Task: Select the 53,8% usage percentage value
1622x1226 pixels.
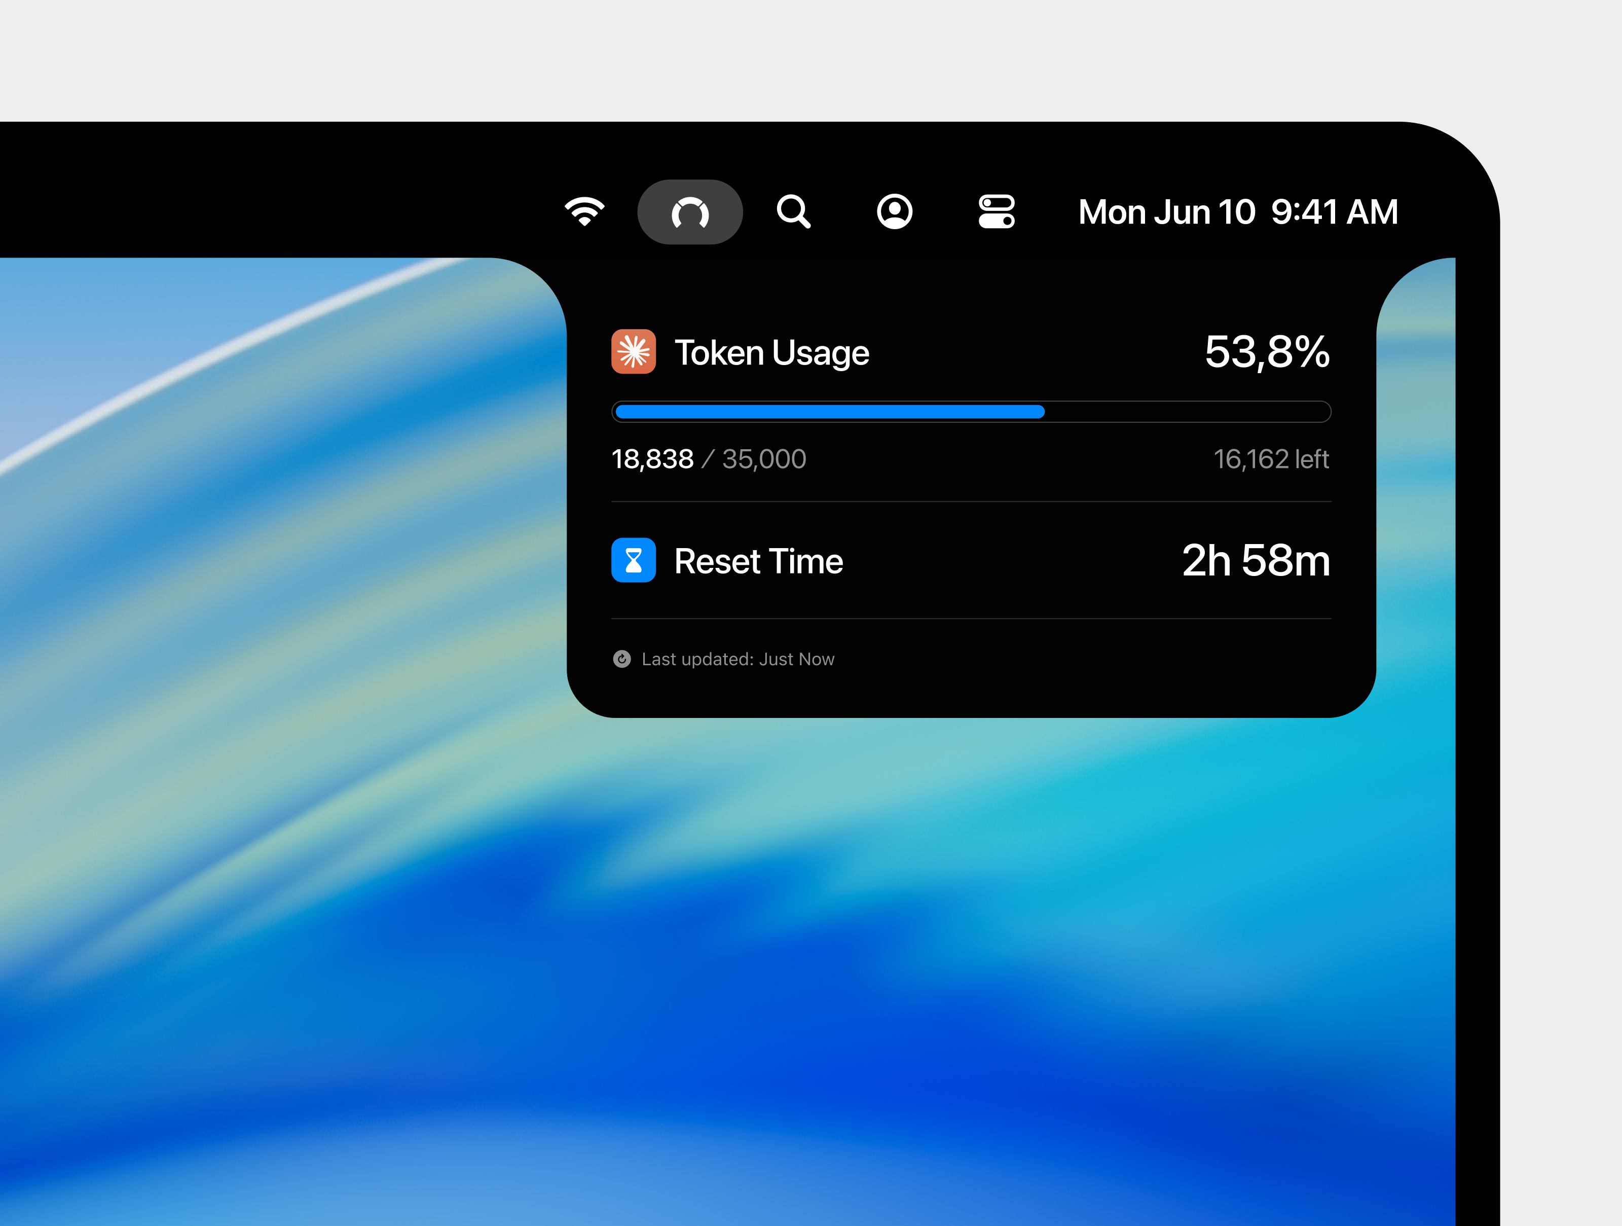Action: point(1267,352)
